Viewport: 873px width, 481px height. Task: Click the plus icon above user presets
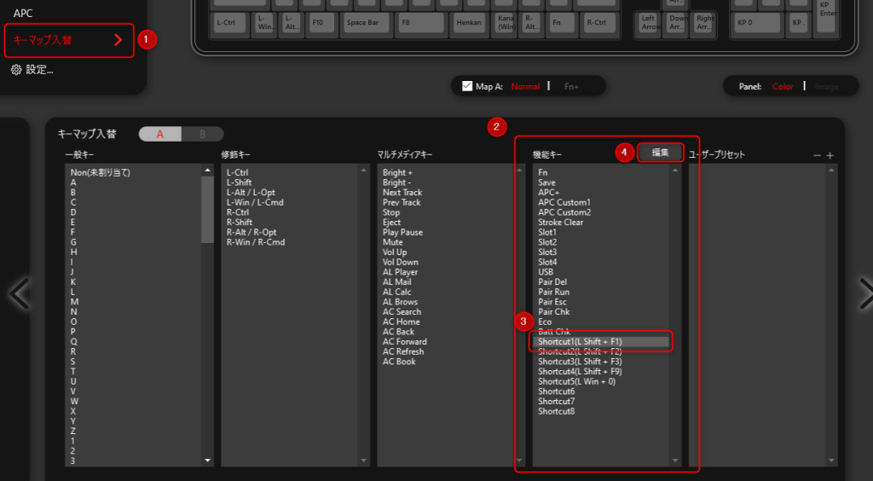[x=830, y=155]
